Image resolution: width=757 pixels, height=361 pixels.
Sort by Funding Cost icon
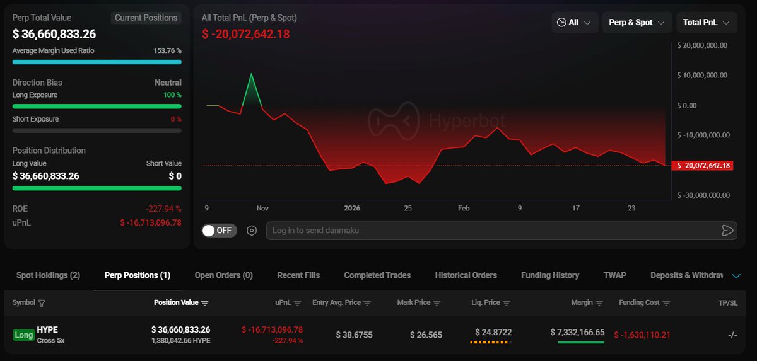click(x=666, y=303)
